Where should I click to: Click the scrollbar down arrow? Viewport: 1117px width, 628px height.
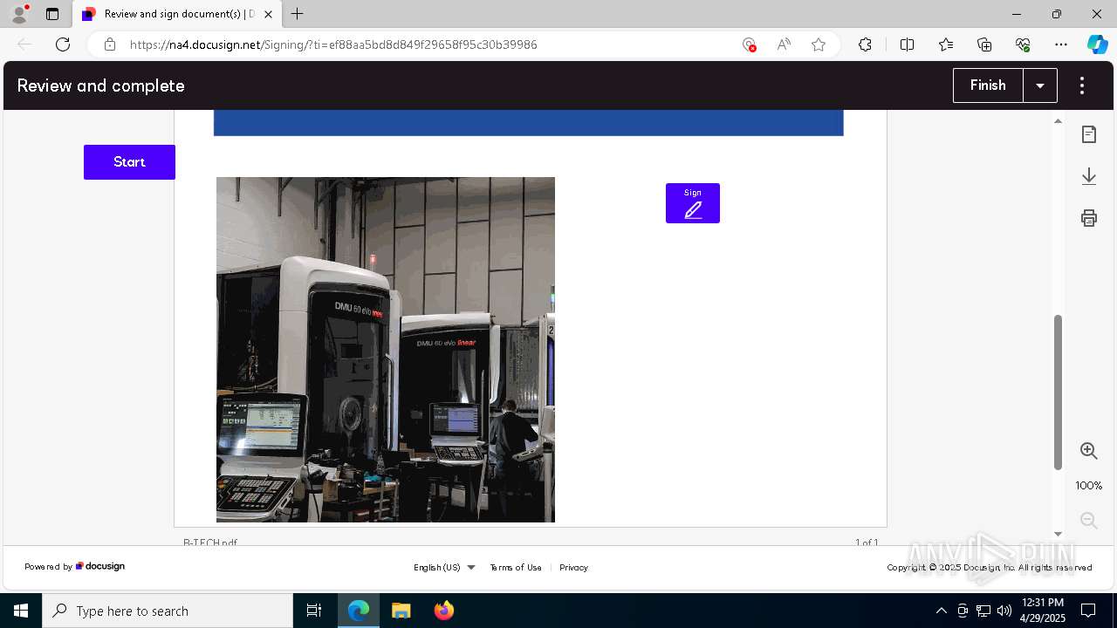(x=1059, y=534)
